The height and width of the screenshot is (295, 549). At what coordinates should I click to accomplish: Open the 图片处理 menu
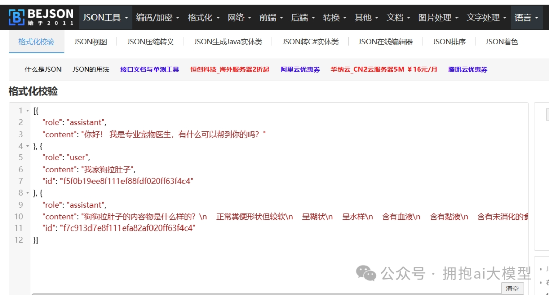438,18
